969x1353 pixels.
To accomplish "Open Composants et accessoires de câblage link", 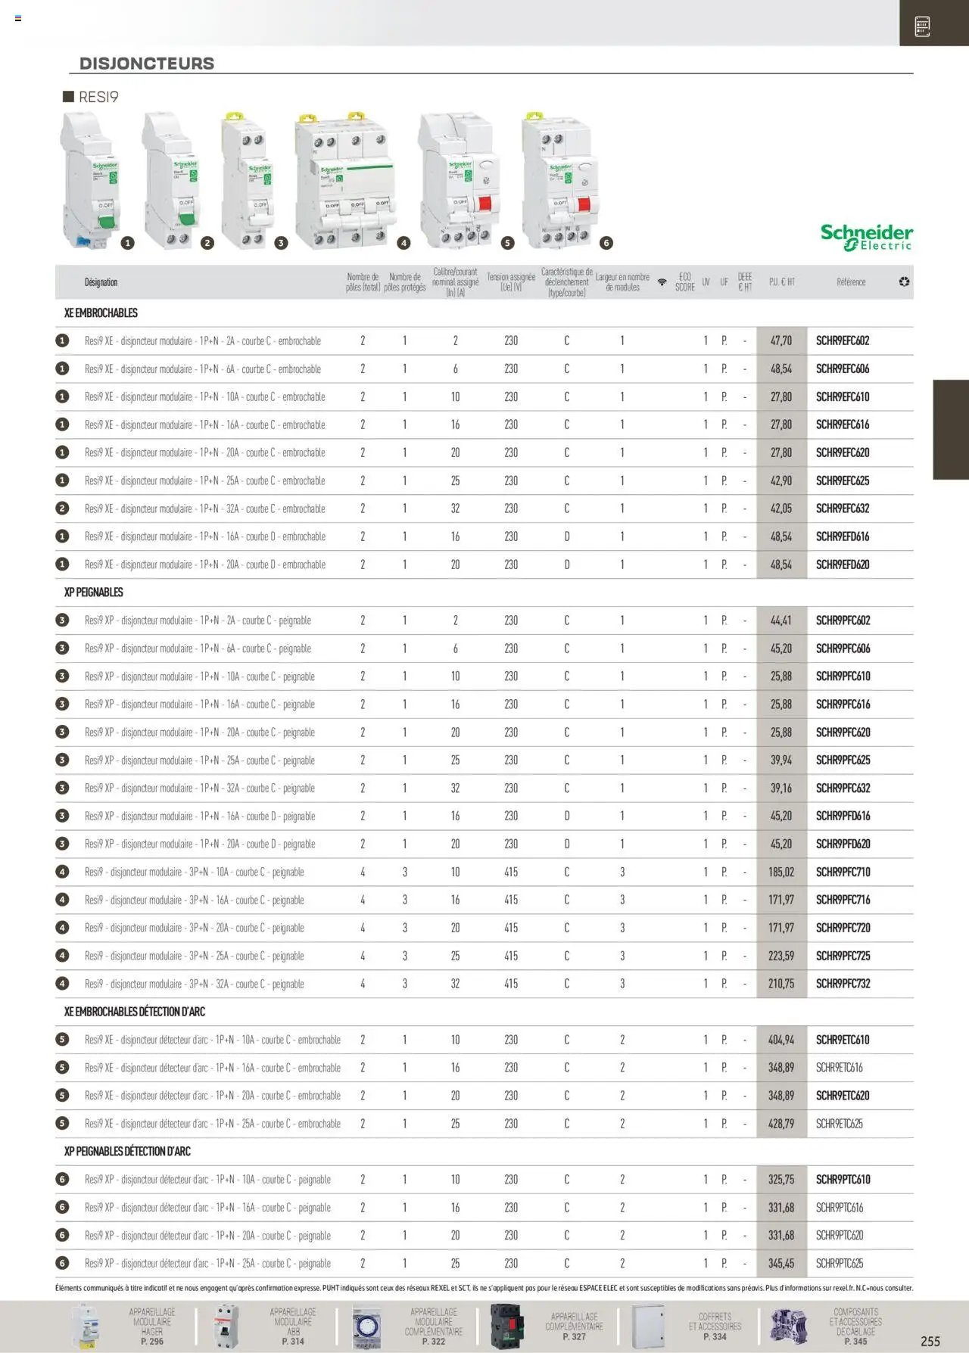I will tap(855, 1326).
